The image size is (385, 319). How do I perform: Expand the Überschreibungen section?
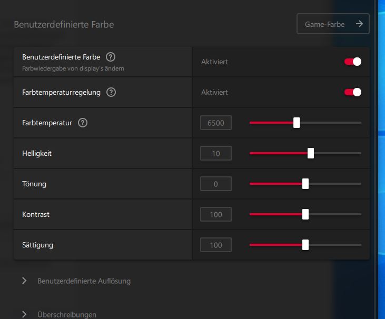point(25,314)
